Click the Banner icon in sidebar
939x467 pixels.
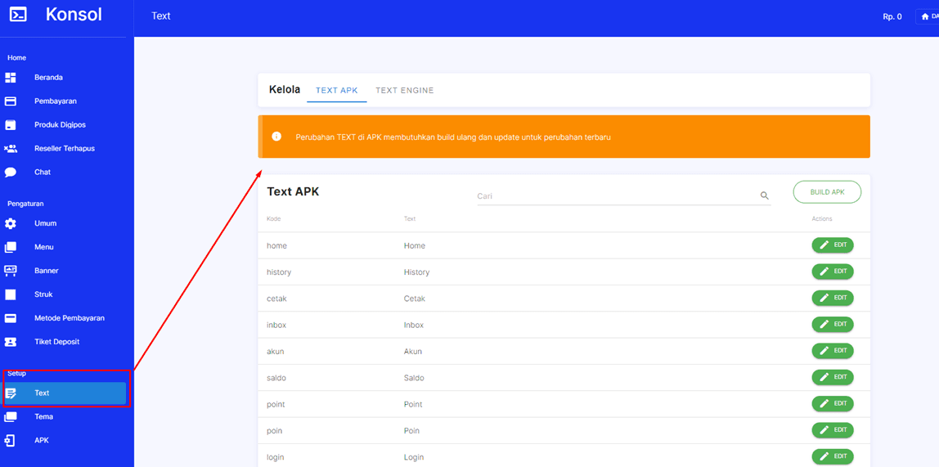click(x=11, y=271)
